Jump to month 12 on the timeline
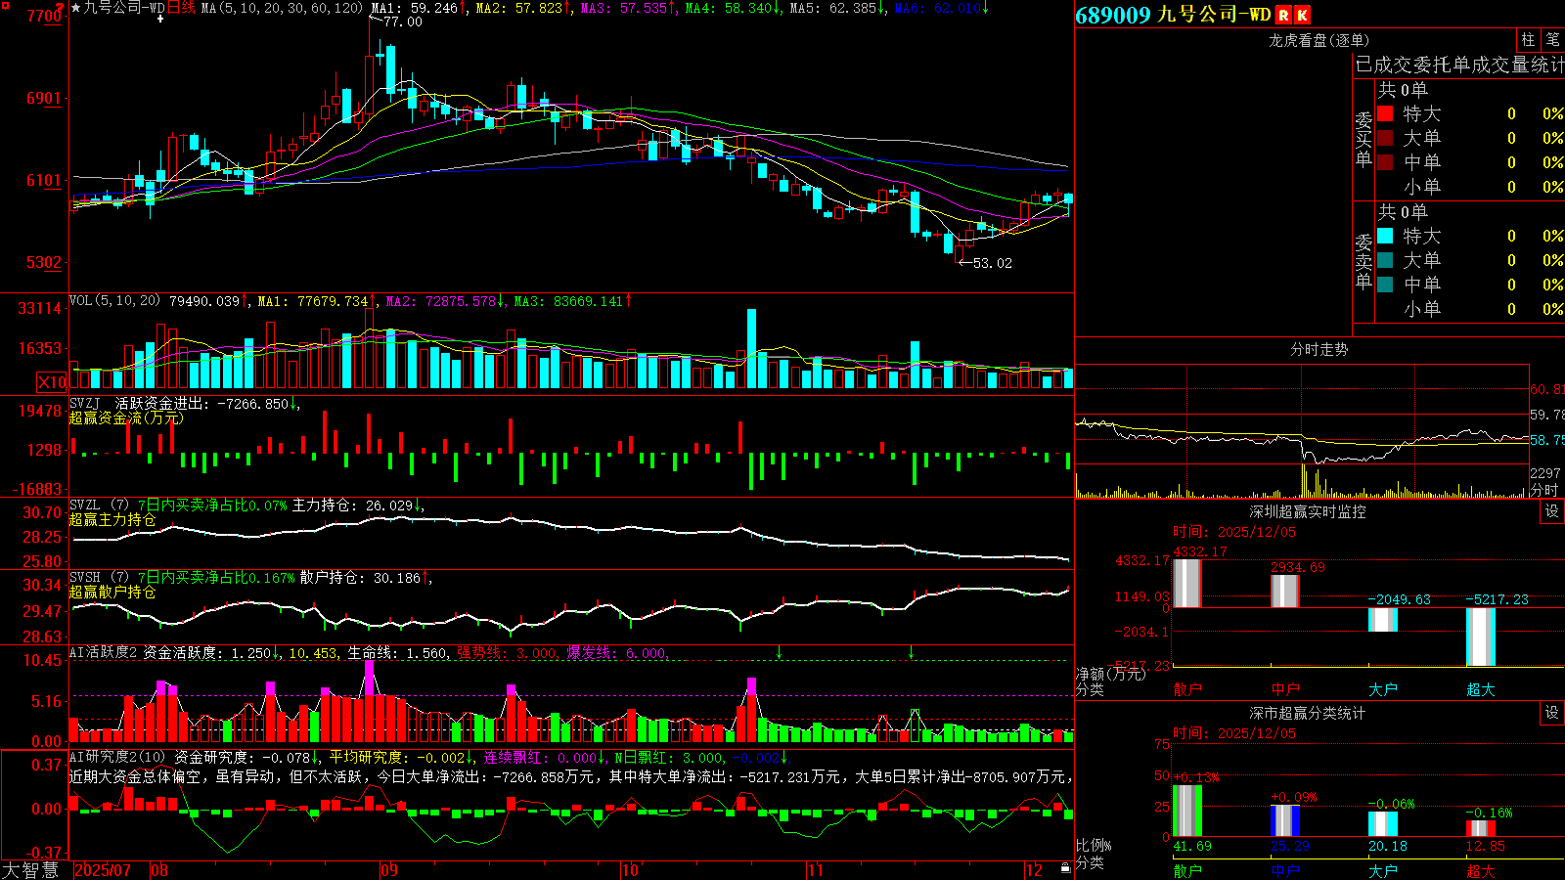The image size is (1565, 880). click(1035, 870)
